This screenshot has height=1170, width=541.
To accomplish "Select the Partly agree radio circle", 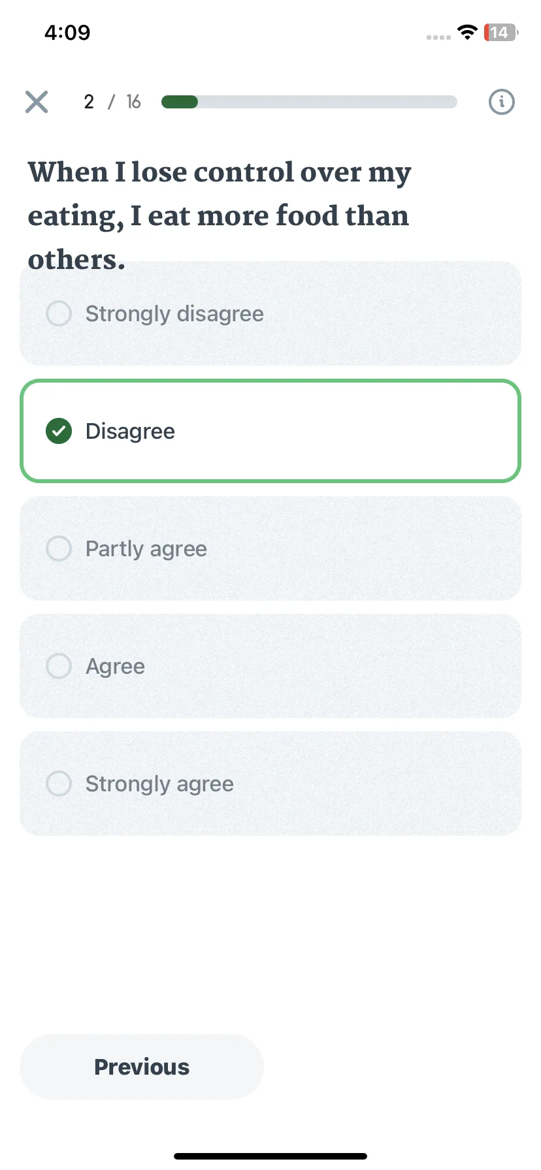I will [x=59, y=548].
